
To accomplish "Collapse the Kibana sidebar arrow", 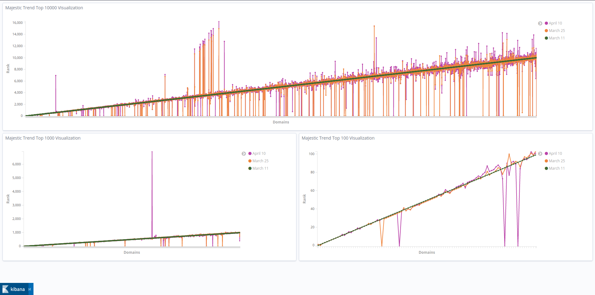I will tap(30, 289).
